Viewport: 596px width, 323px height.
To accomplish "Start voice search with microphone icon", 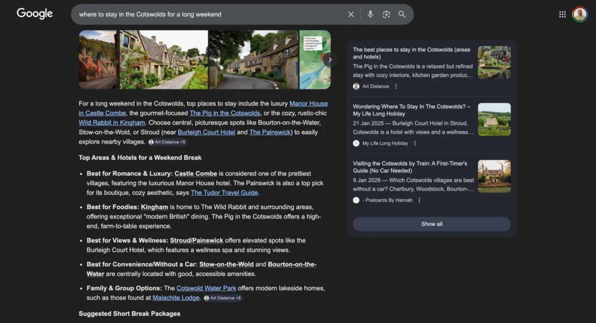I will tap(370, 15).
